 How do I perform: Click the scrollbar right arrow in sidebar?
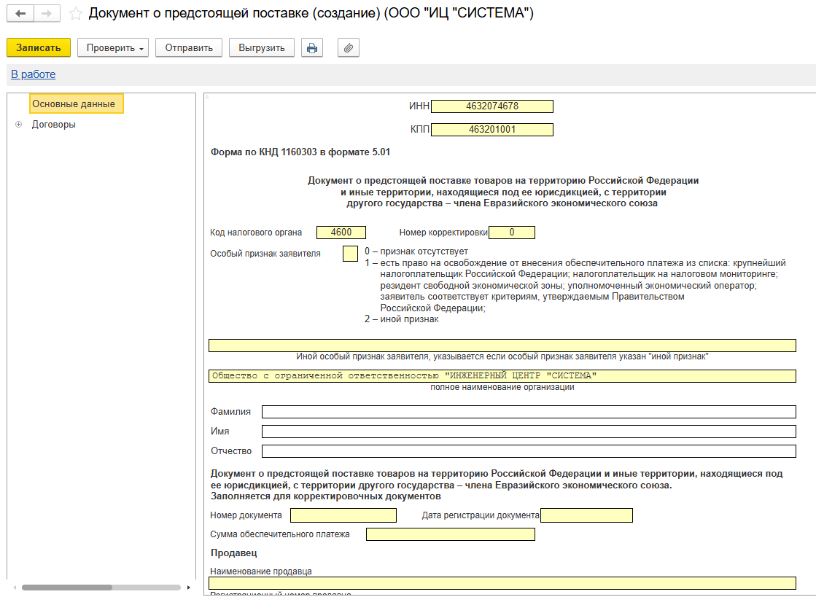point(189,587)
